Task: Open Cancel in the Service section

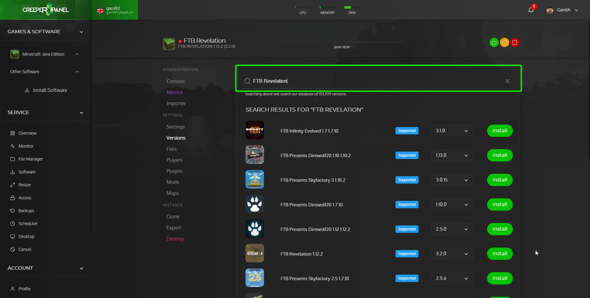Action: coord(25,250)
